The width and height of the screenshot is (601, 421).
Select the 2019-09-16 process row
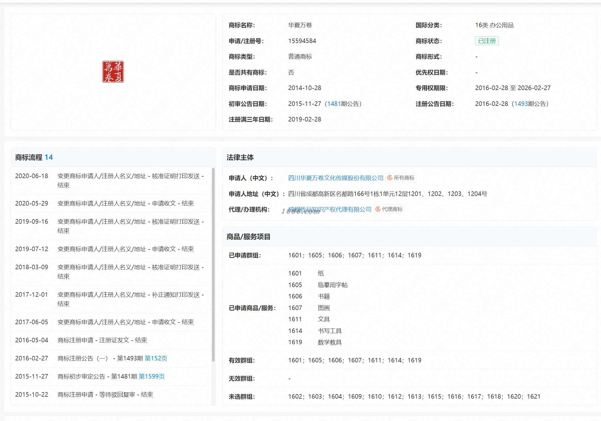pos(111,226)
